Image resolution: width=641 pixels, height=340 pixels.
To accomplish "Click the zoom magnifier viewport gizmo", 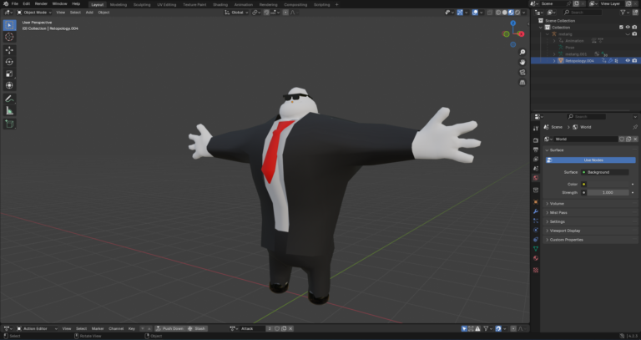I will click(x=522, y=53).
